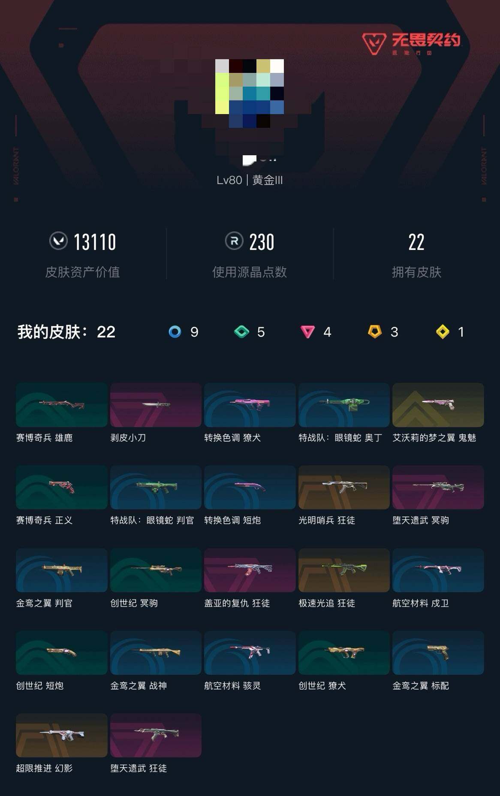Screen dimensions: 500x796
Task: Click the 无畏契约 logo at top right
Action: coord(411,43)
